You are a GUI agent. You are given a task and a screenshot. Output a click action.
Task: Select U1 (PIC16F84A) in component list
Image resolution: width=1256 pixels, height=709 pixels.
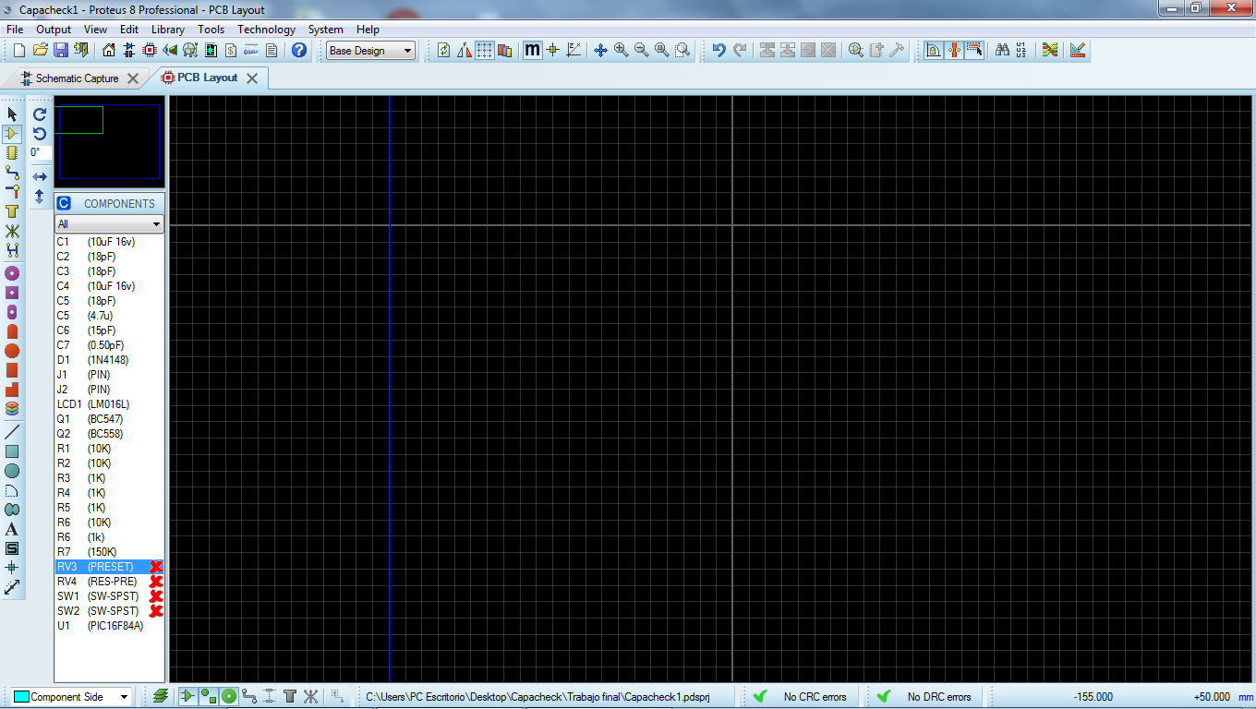[x=109, y=626]
